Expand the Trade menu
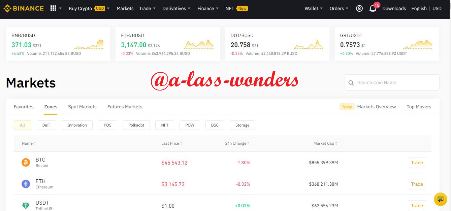The image size is (451, 211). click(x=148, y=8)
